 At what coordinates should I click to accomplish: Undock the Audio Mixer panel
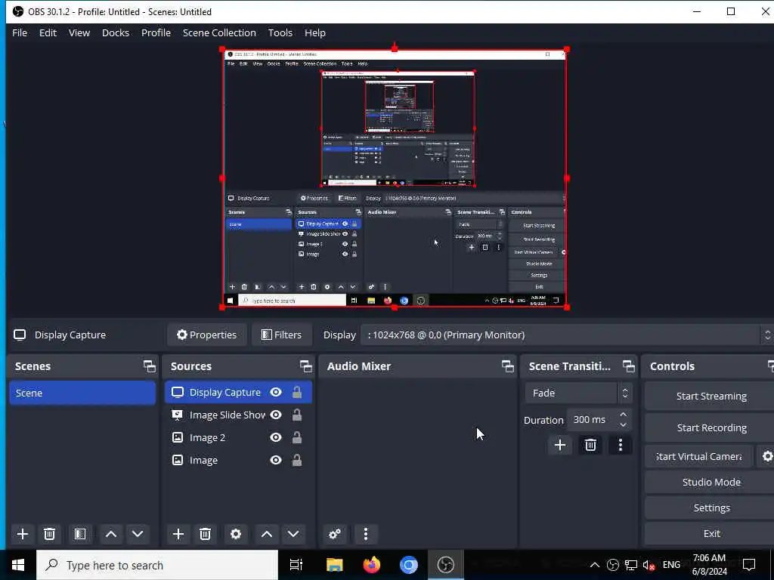click(508, 366)
